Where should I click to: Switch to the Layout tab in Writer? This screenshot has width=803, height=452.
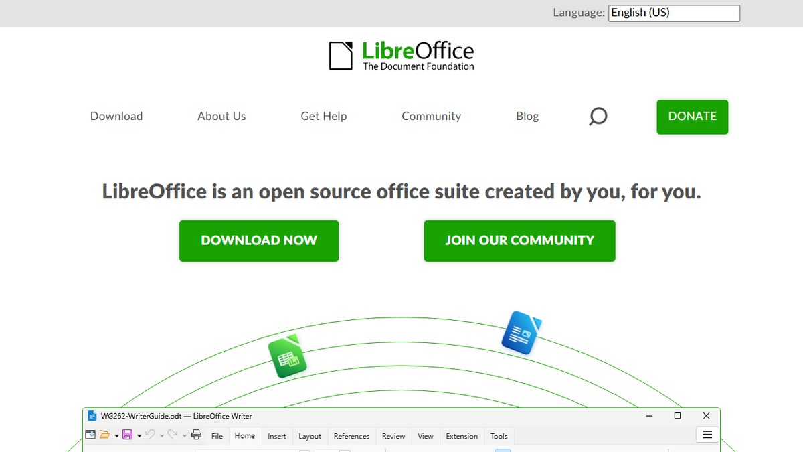click(x=310, y=436)
